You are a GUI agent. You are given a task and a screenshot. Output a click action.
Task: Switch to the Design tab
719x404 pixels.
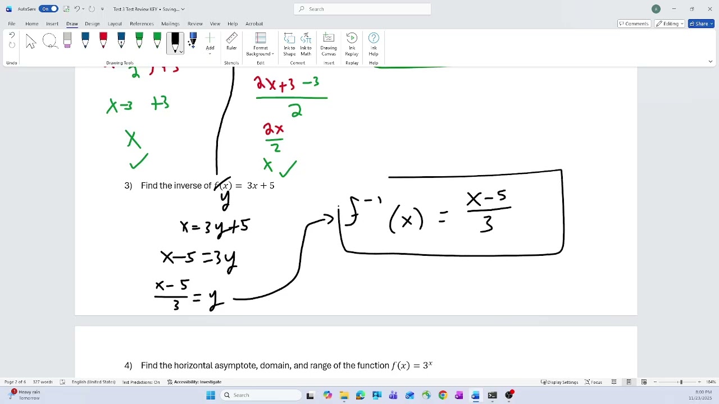pos(92,24)
